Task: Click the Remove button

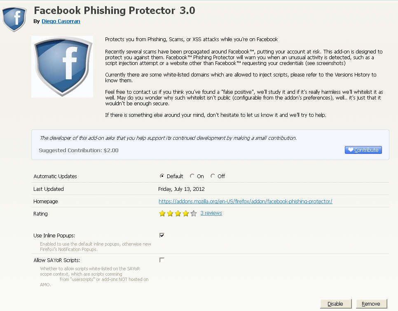Action: pos(371,304)
